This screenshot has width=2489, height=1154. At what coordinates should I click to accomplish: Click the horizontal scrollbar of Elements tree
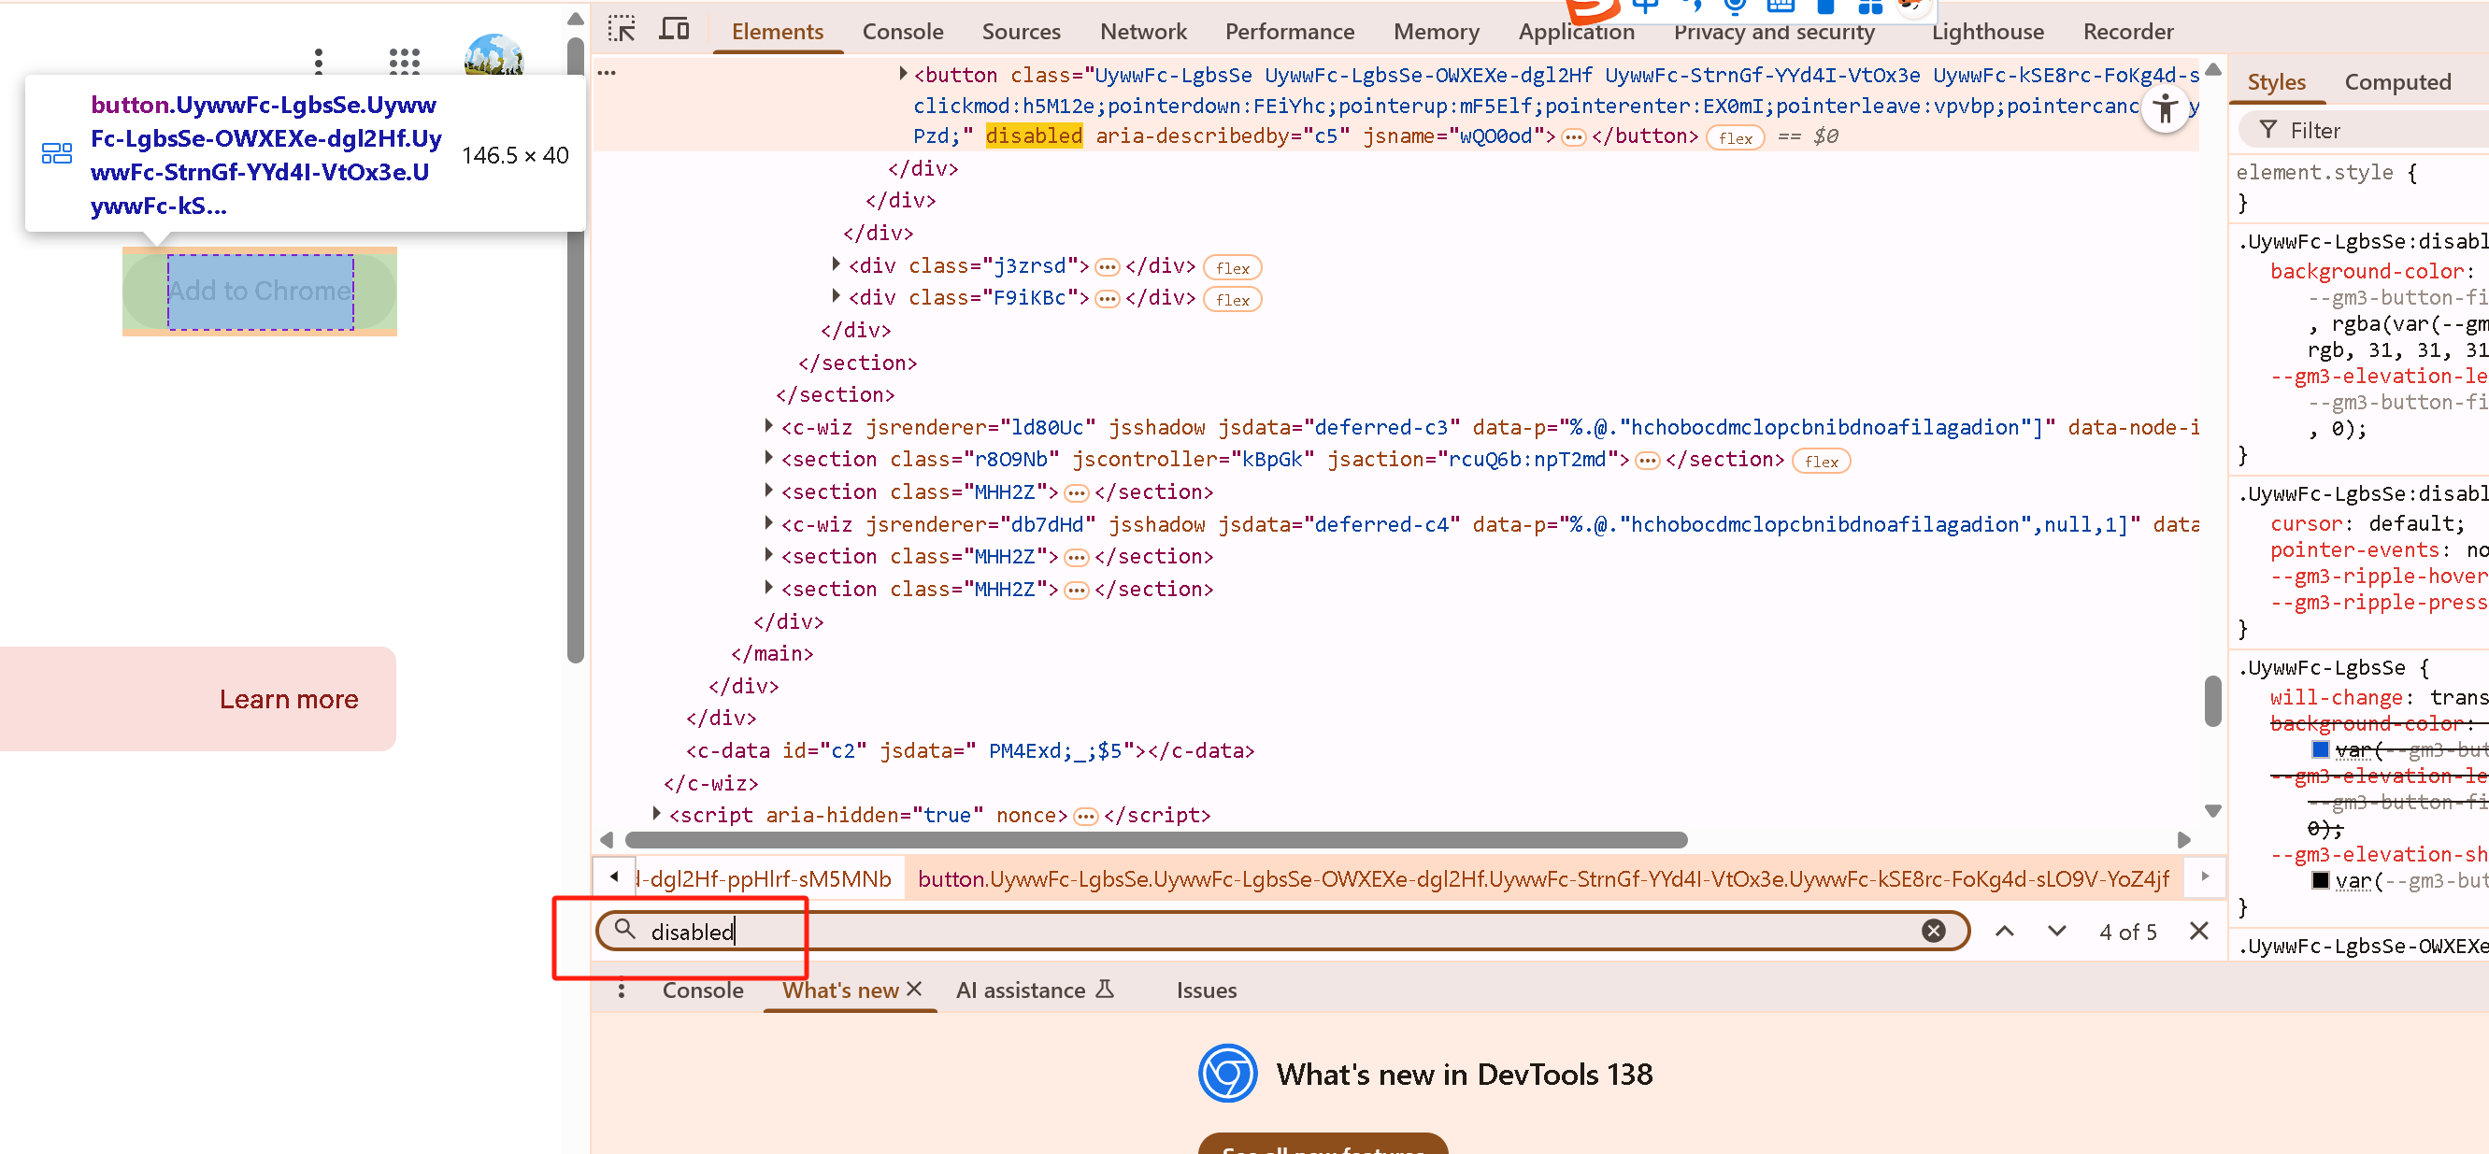pos(1155,839)
